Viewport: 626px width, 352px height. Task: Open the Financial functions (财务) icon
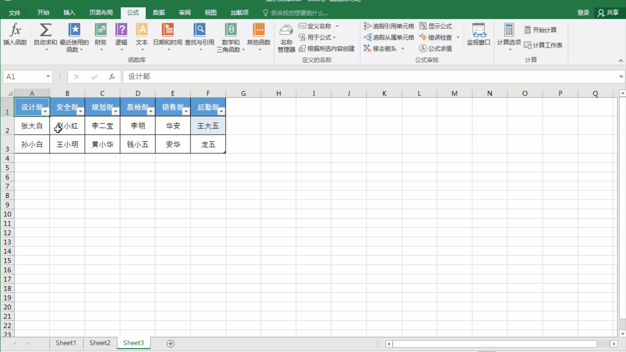tap(100, 34)
